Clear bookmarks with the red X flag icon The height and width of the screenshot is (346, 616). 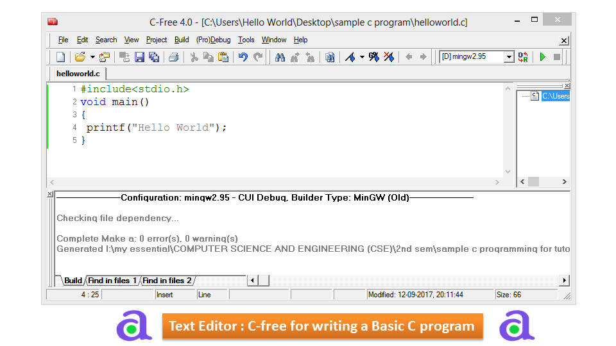389,57
